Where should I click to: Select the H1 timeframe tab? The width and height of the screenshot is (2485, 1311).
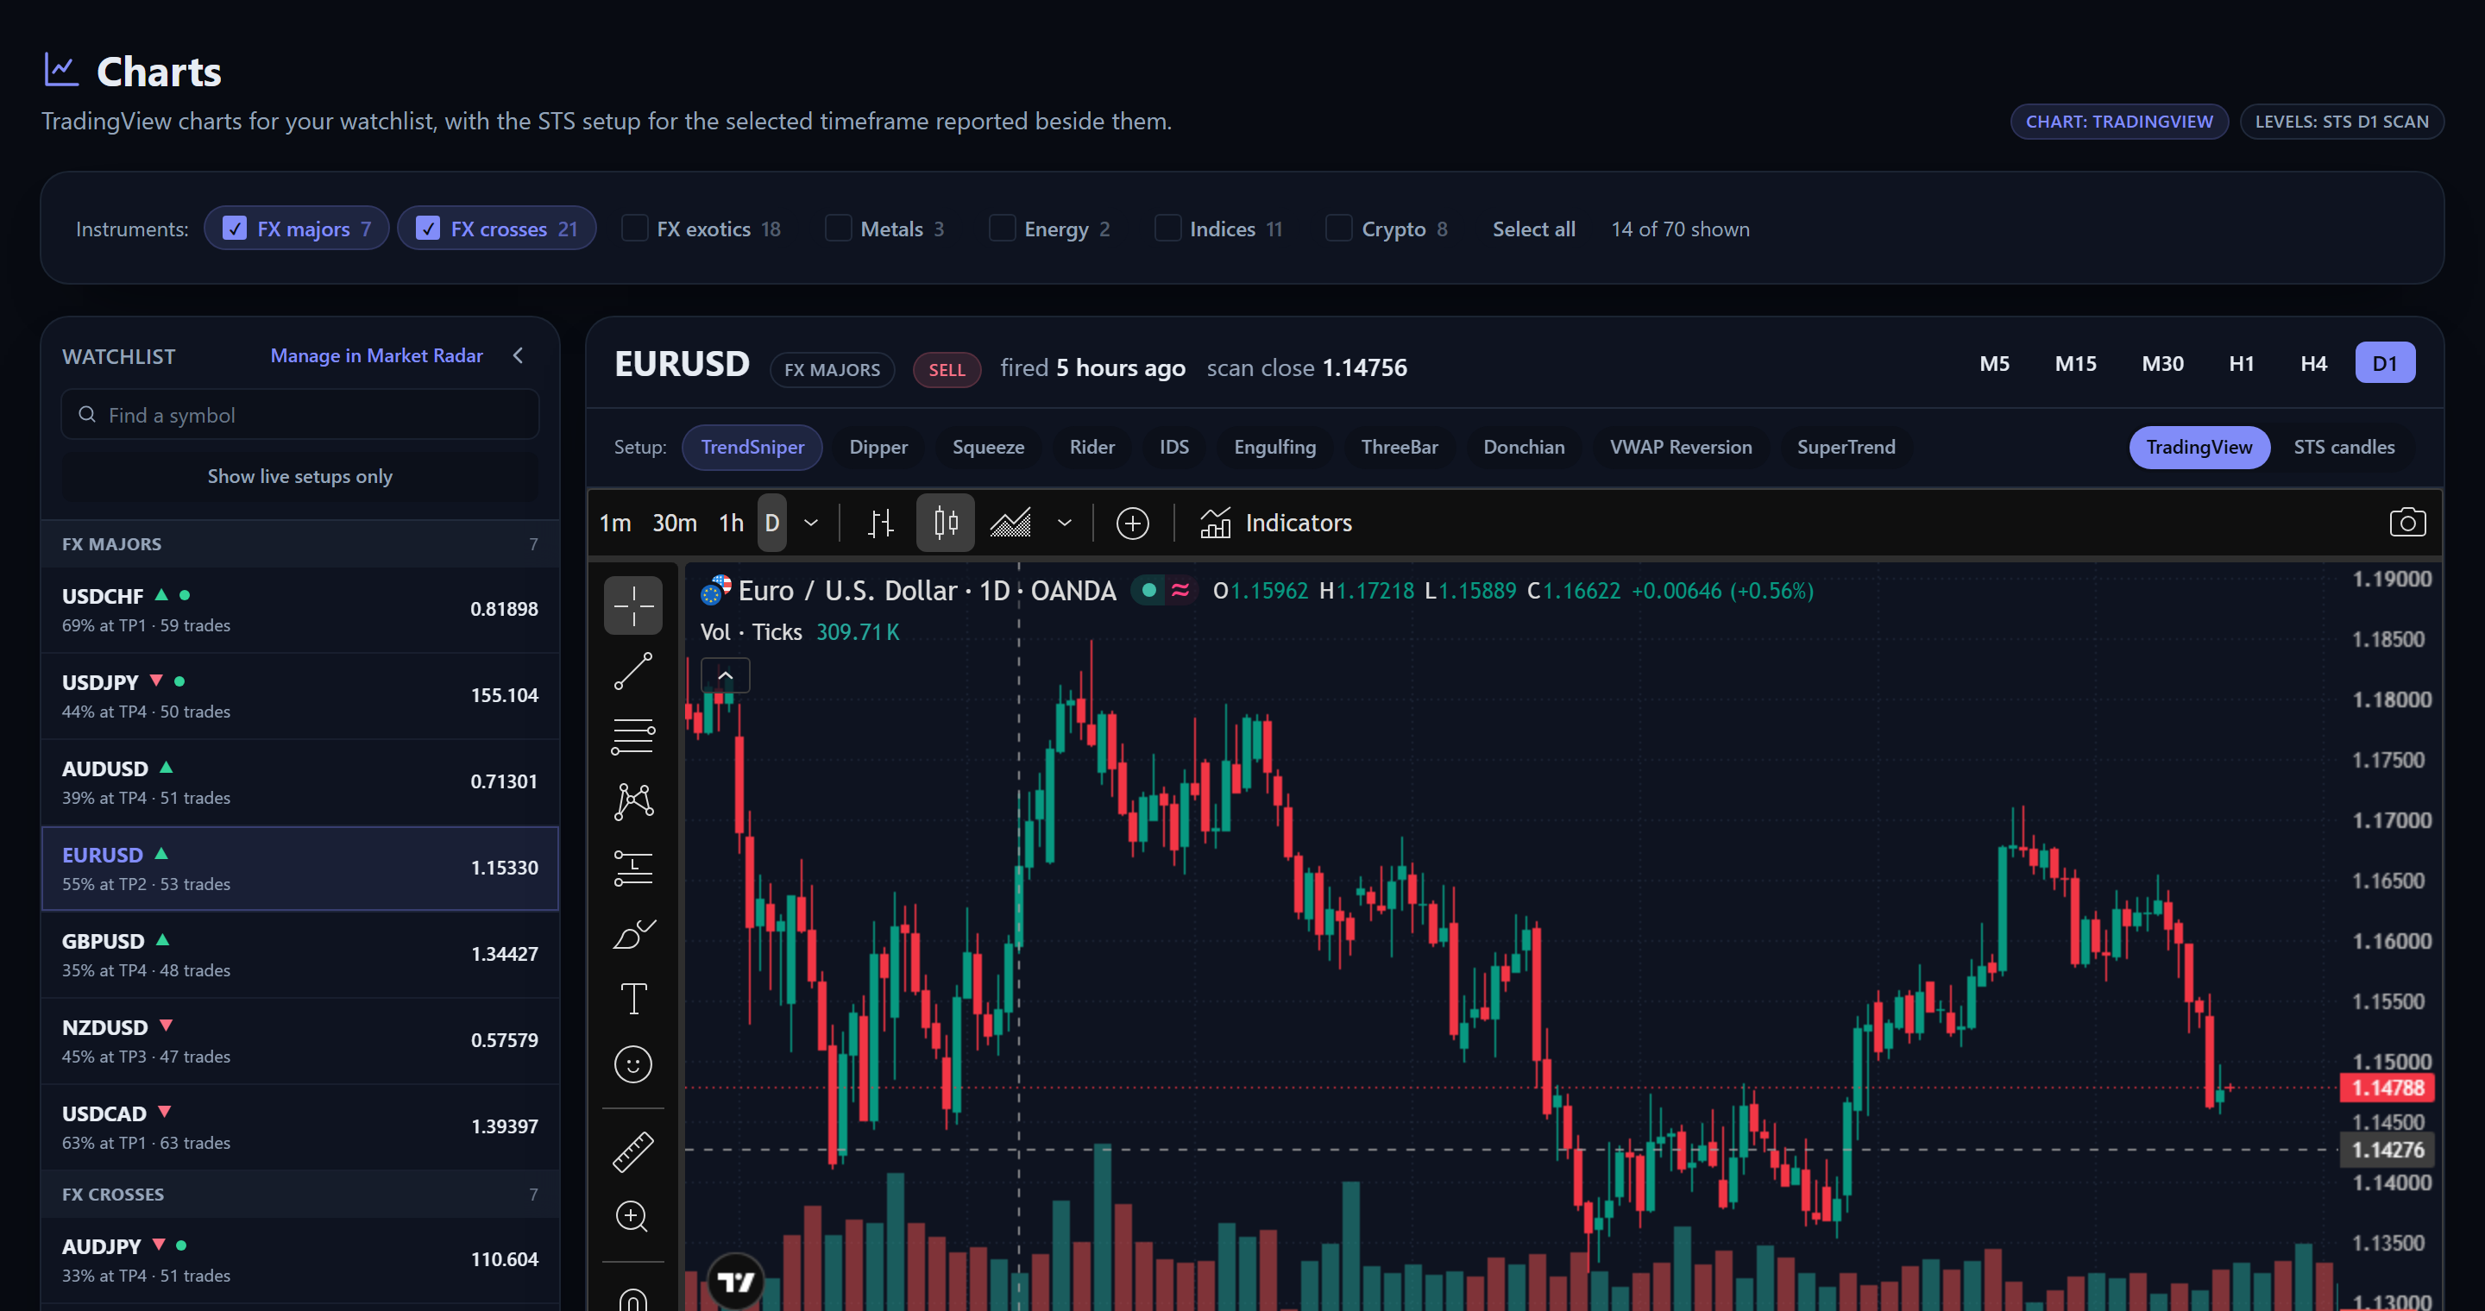coord(2241,363)
